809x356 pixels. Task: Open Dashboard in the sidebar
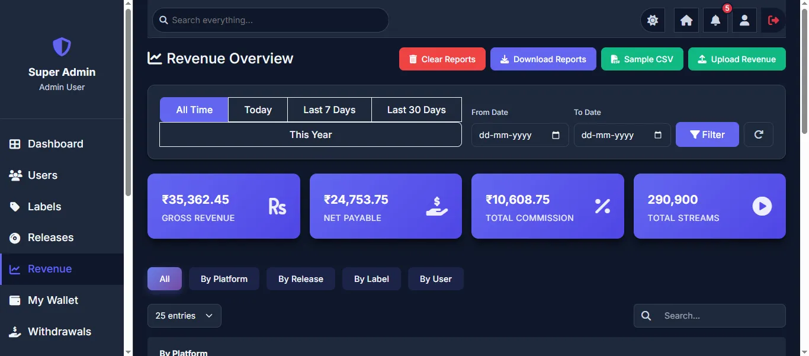[62, 144]
